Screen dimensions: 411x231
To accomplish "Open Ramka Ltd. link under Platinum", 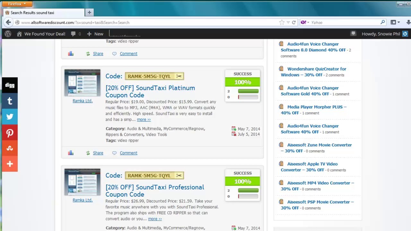I will coord(83,101).
